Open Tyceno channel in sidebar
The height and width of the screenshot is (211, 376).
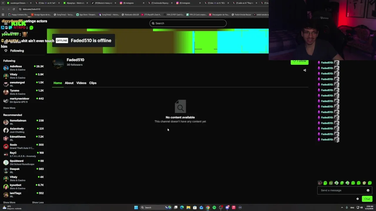(23, 92)
